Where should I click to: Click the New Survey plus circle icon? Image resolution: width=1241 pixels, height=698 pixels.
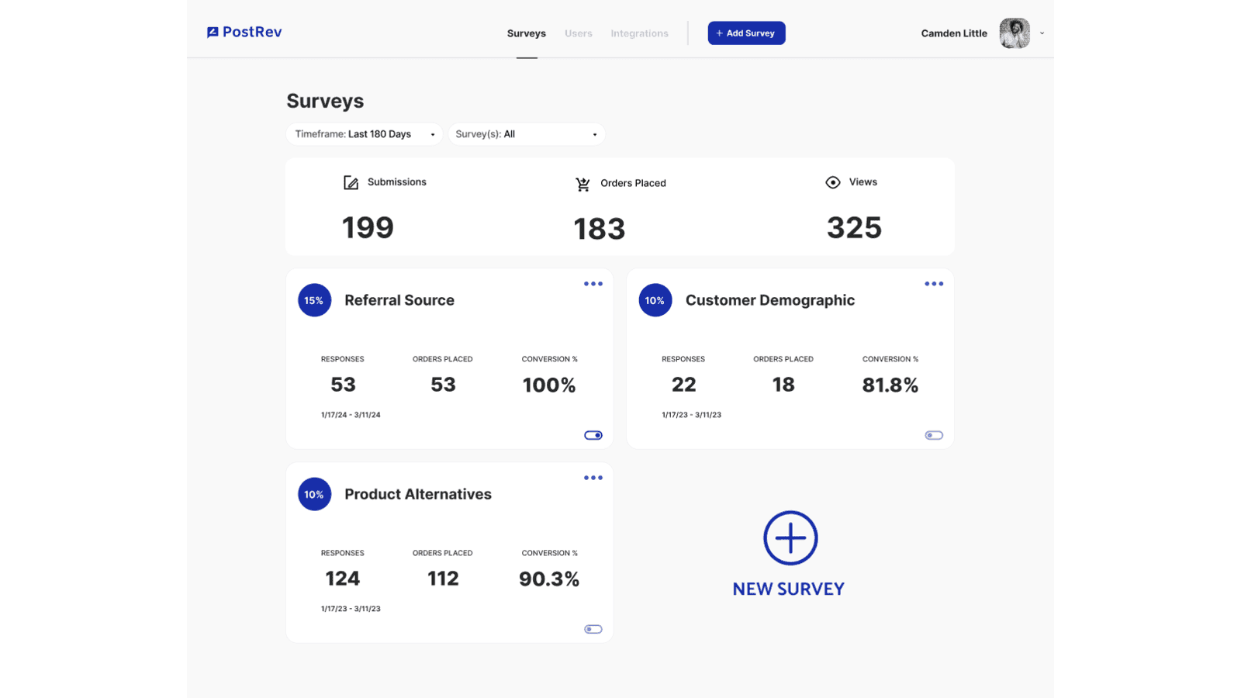coord(790,537)
